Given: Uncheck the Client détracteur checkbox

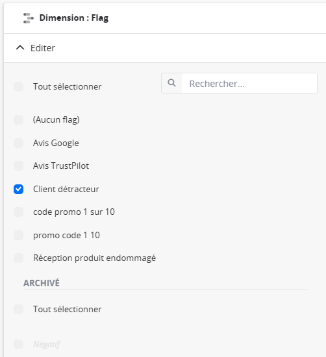Looking at the screenshot, I should [x=18, y=189].
